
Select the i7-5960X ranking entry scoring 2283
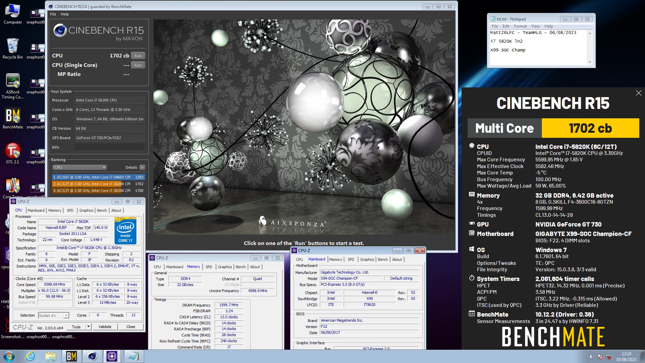coord(98,177)
